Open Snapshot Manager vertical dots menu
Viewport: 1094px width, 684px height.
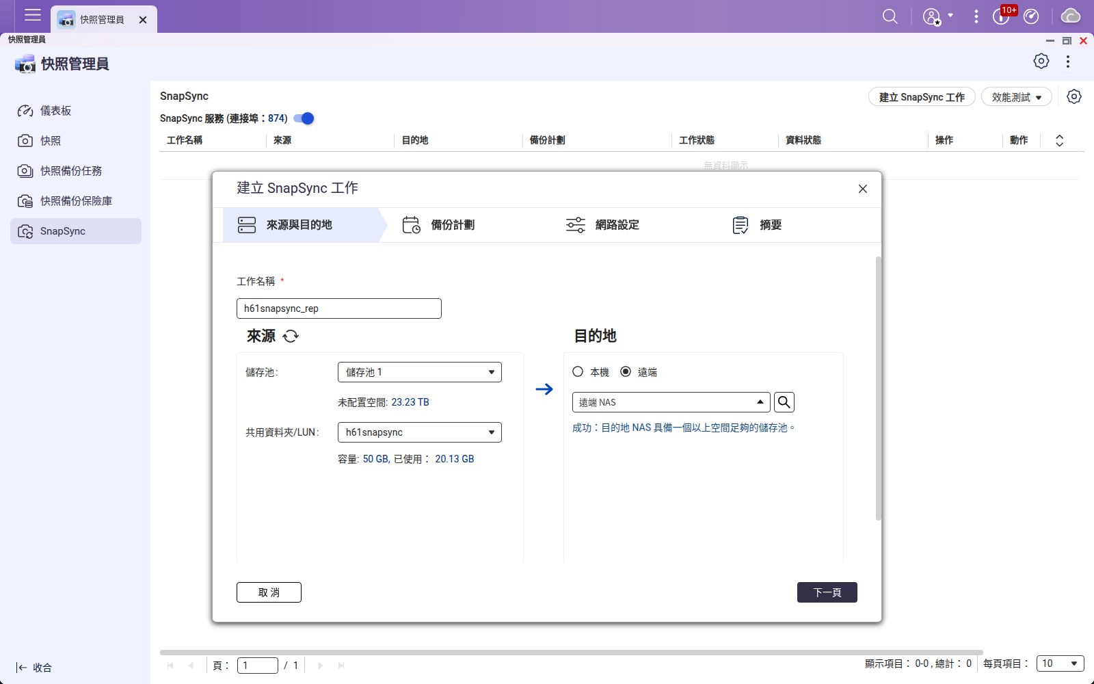click(x=1068, y=61)
